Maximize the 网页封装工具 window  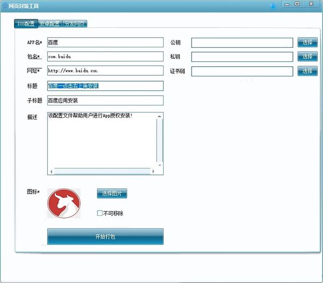click(297, 4)
